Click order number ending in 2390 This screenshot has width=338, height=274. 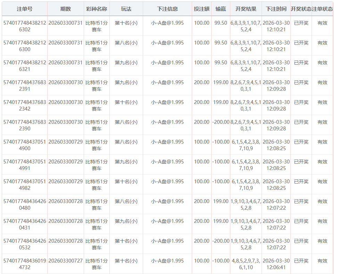[25, 126]
